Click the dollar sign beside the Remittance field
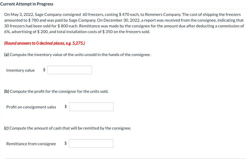 pos(65,143)
